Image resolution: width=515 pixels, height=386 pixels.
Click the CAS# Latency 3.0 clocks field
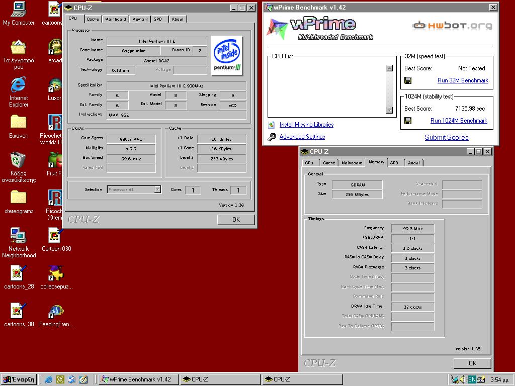(x=413, y=248)
